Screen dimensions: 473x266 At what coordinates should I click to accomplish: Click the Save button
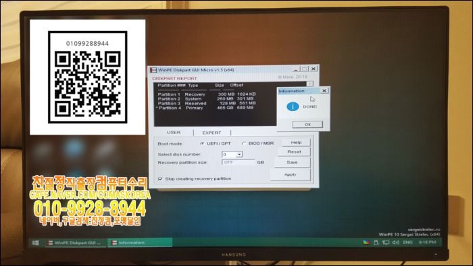click(x=292, y=162)
